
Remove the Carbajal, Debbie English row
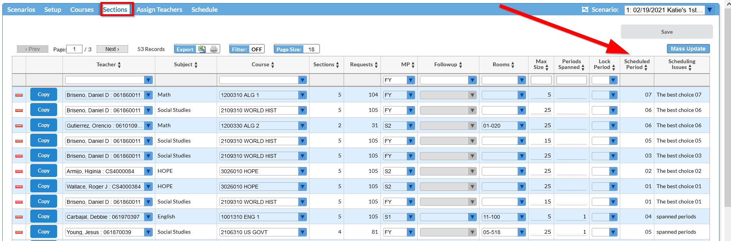pyautogui.click(x=19, y=217)
